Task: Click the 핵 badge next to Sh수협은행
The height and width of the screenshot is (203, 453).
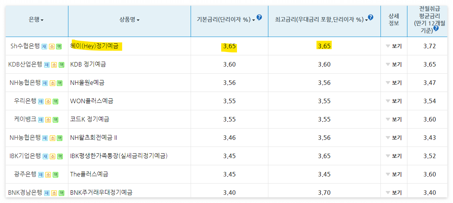Action: click(x=59, y=47)
